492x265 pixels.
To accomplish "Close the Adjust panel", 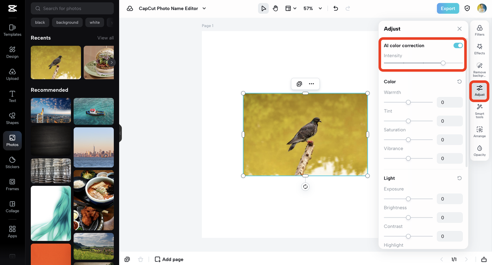I will click(459, 29).
